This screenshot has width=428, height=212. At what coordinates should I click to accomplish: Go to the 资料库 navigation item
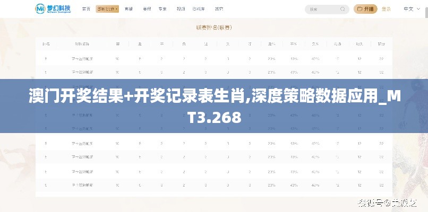click(199, 9)
